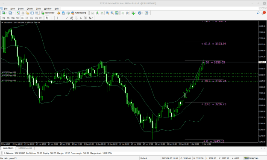Expand the Arrows objects dropdown
267x160 pixels.
[x=93, y=18]
